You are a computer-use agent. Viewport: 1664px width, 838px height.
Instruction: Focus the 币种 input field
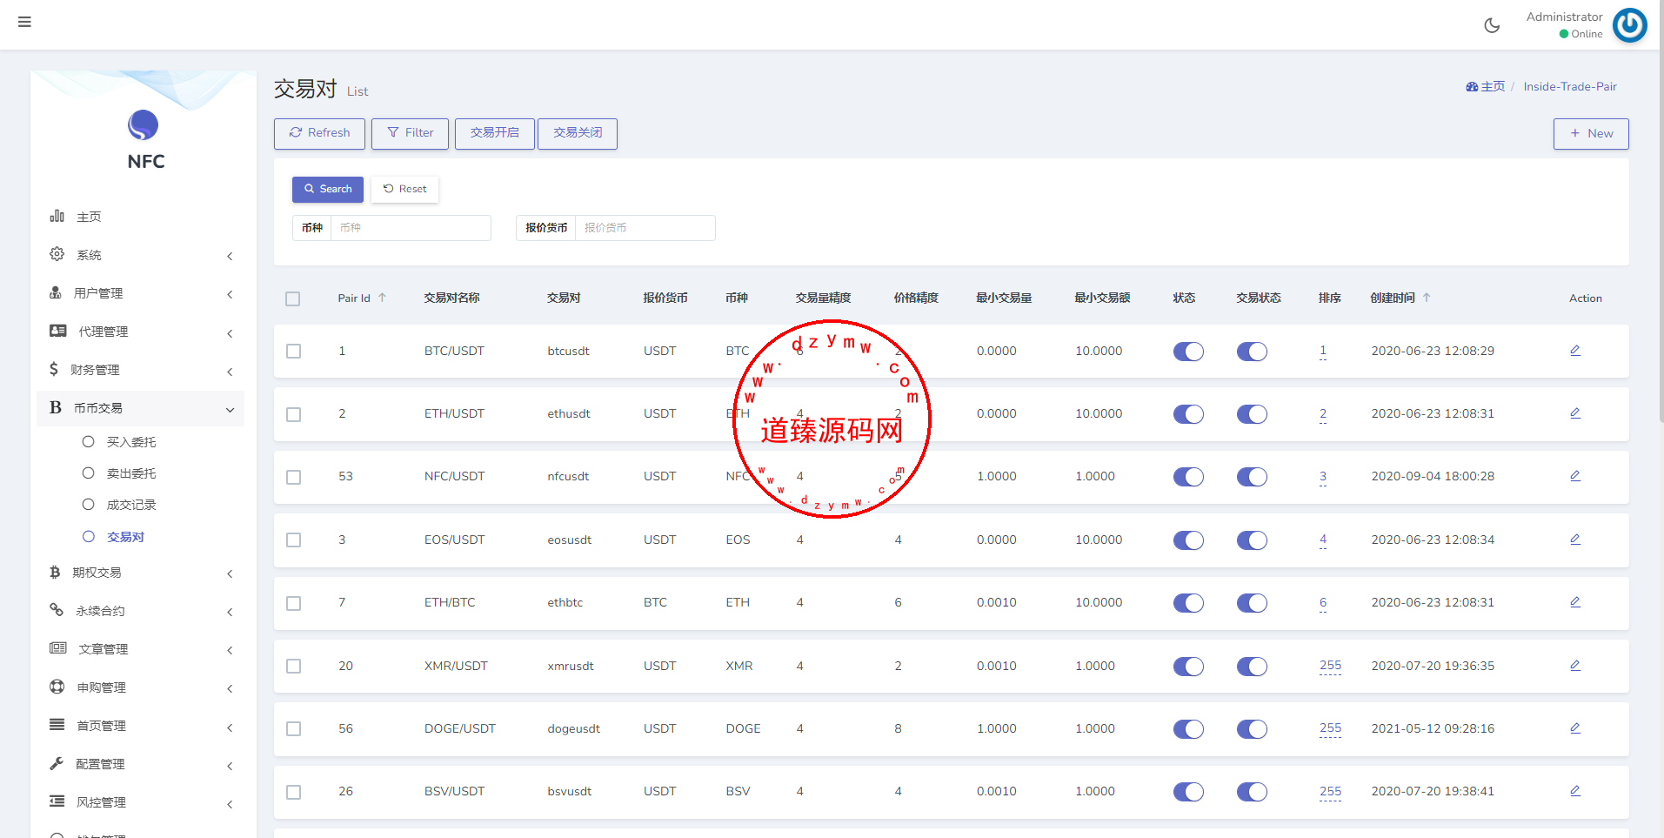[411, 228]
